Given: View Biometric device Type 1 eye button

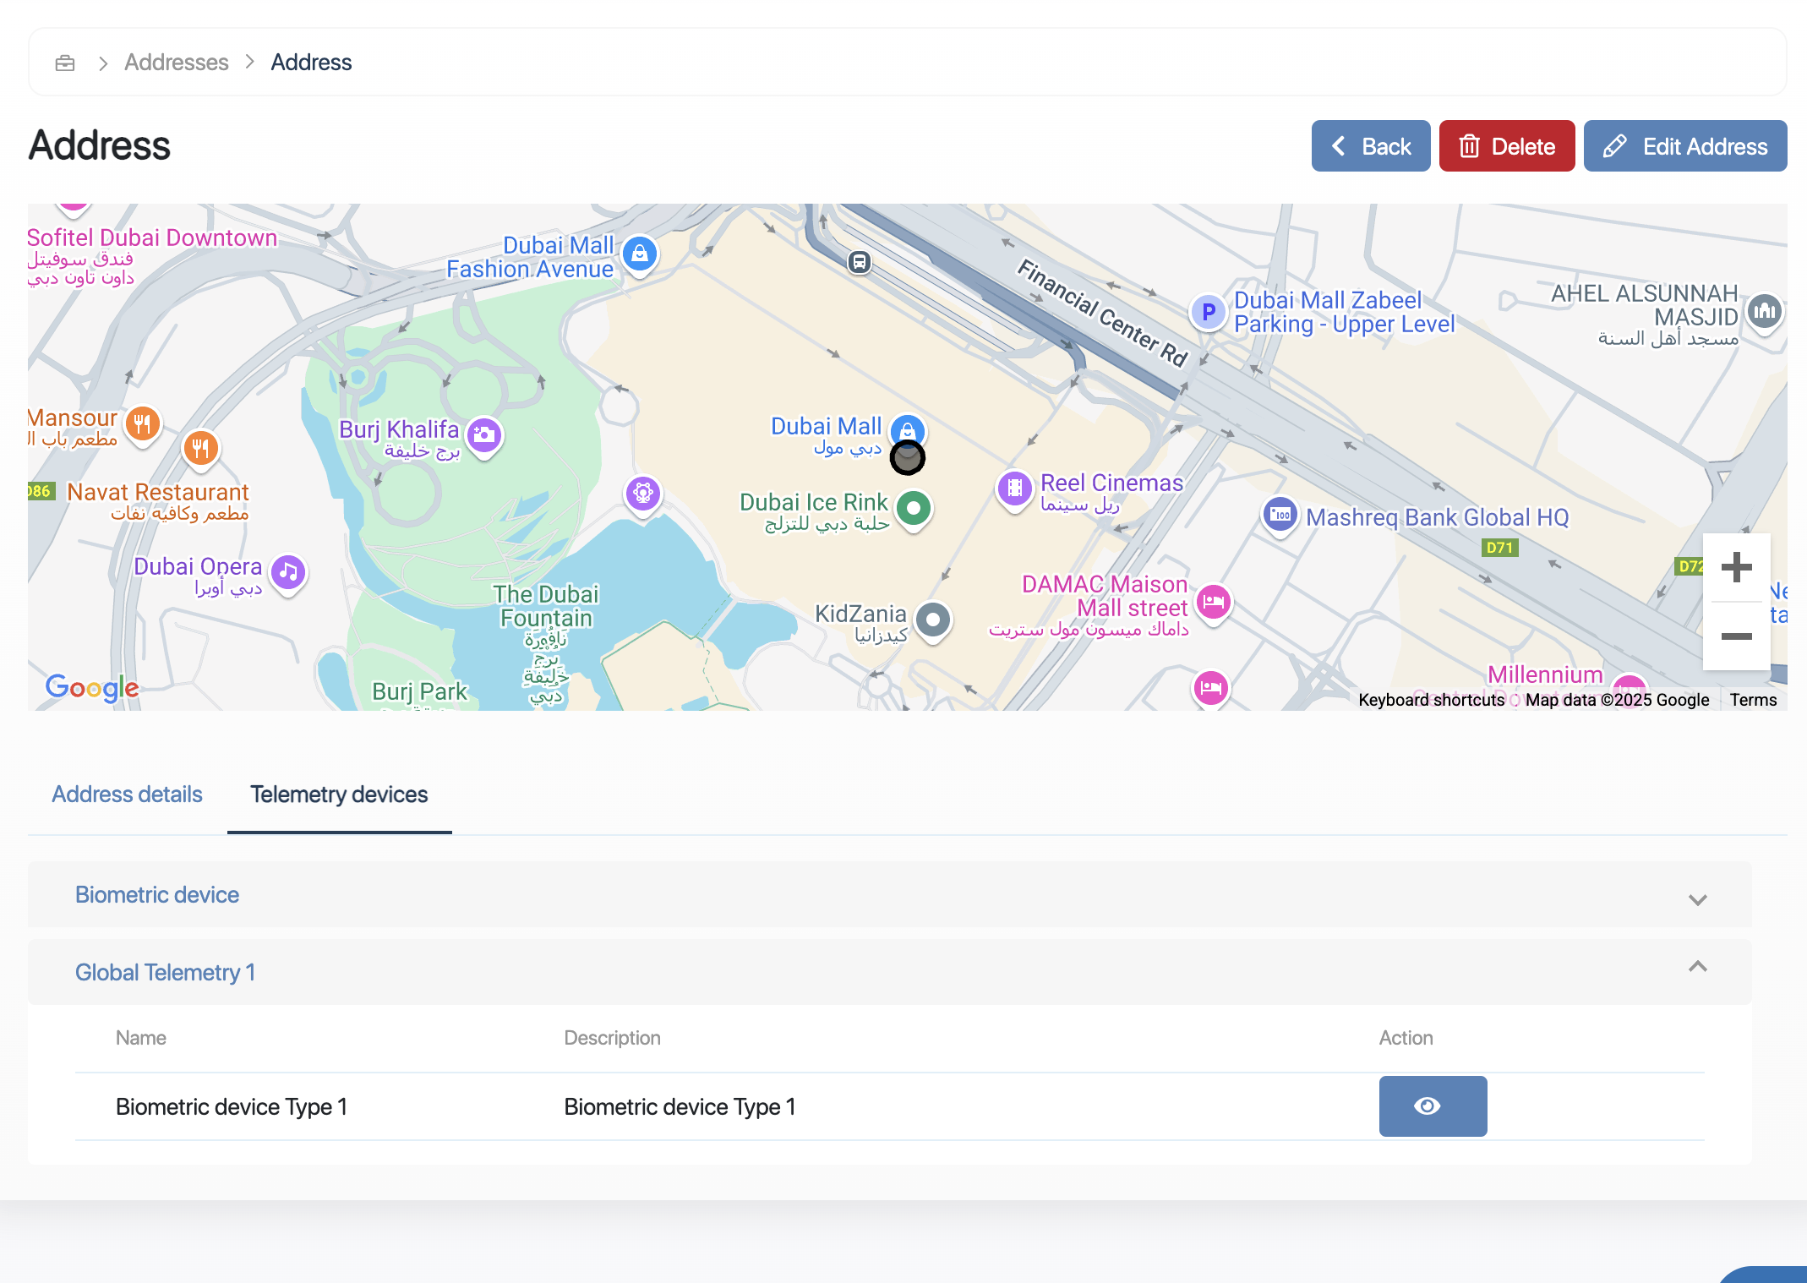Looking at the screenshot, I should [x=1433, y=1106].
